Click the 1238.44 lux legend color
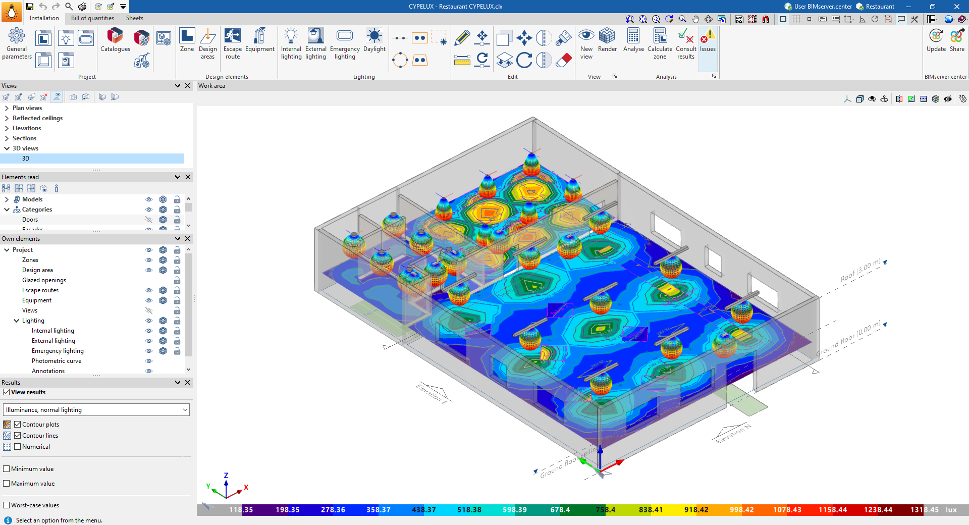This screenshot has width=969, height=525. (878, 510)
